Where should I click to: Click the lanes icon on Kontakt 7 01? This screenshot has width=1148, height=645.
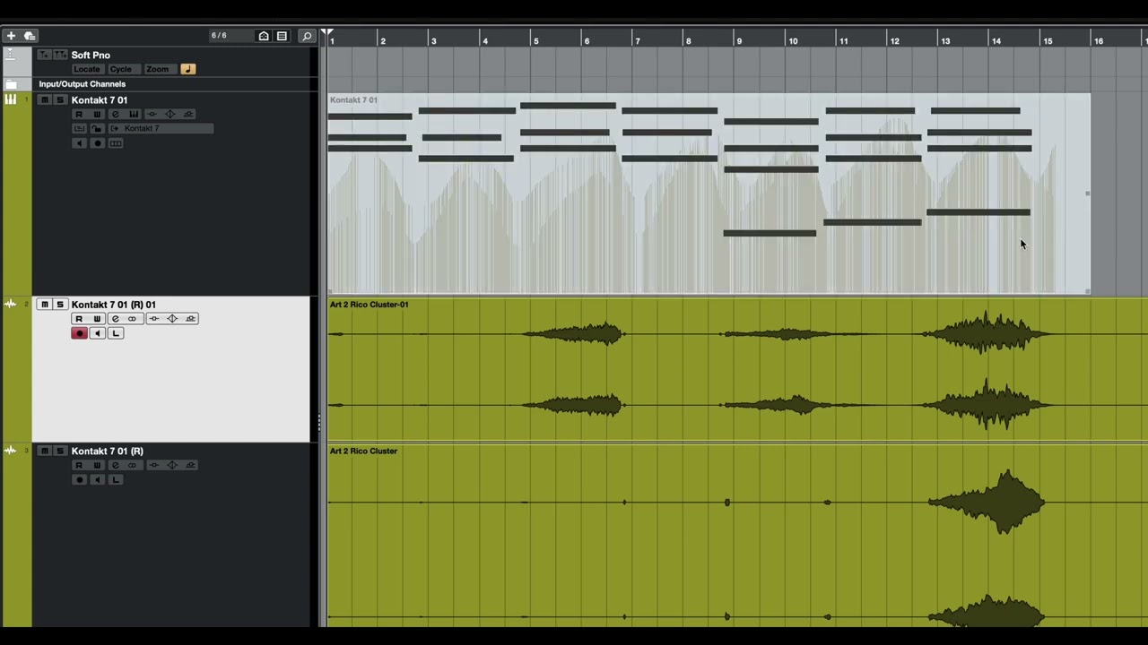coord(79,129)
